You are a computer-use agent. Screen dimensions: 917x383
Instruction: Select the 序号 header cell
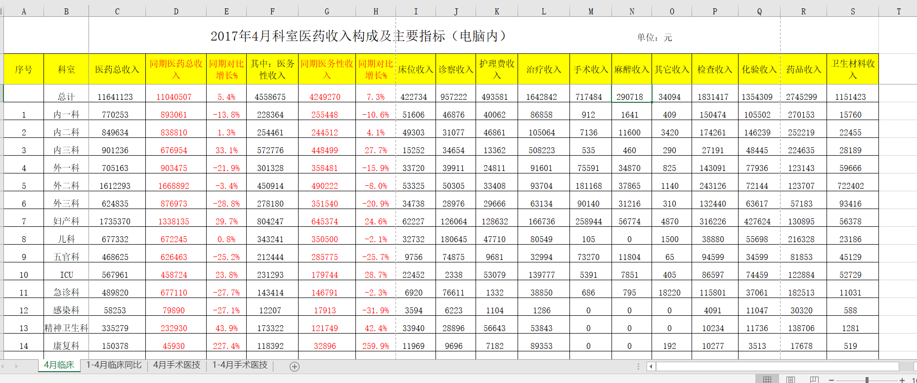point(24,69)
